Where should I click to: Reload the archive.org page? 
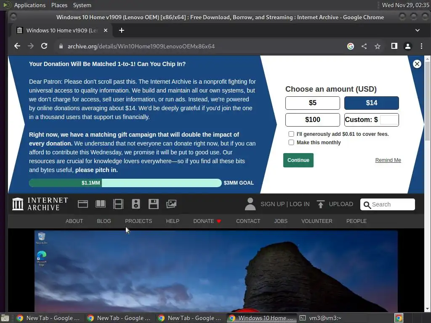(x=44, y=46)
